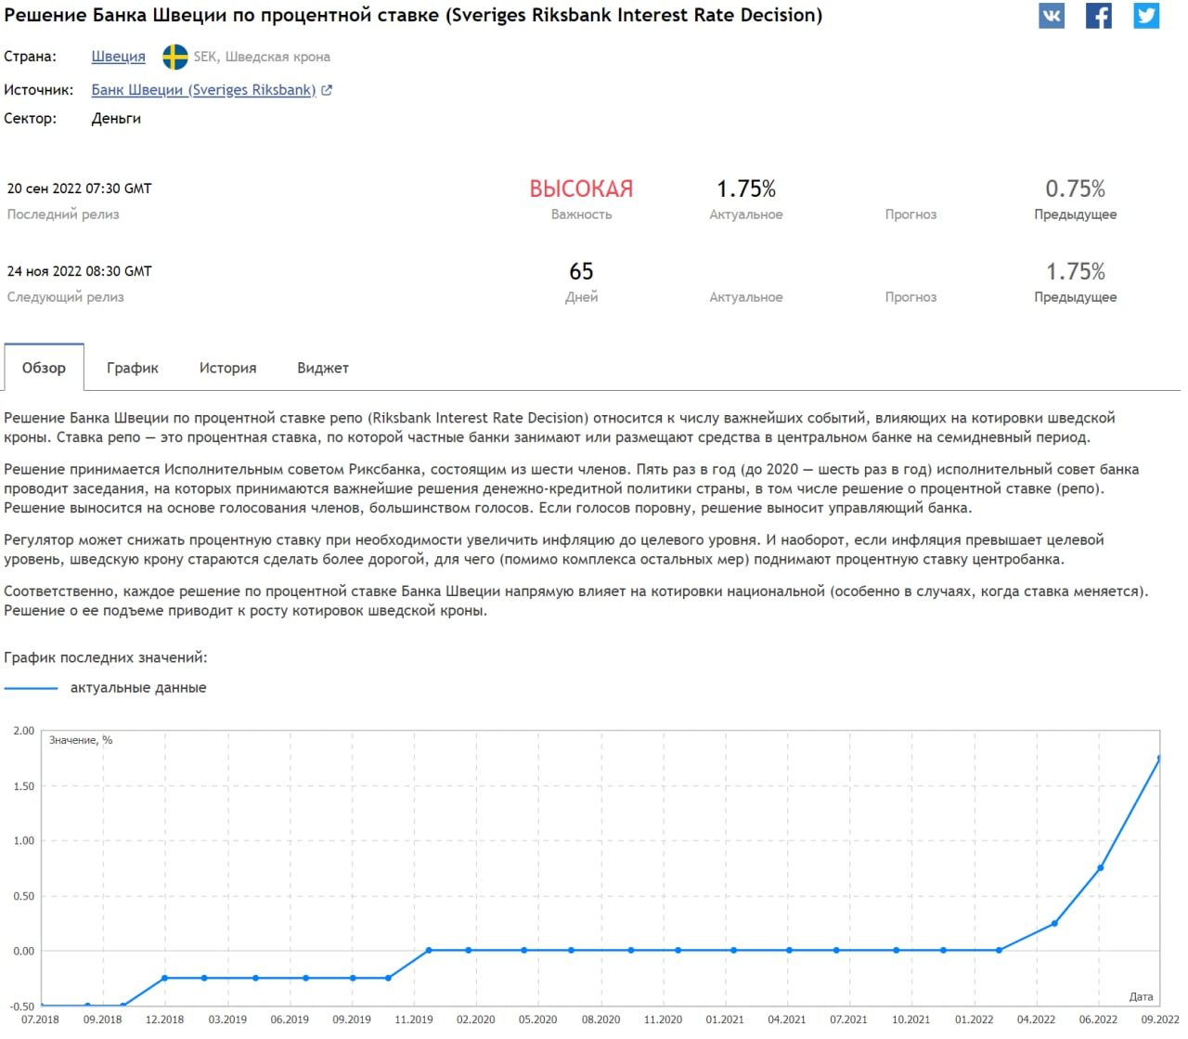Click the 0.75 chart point near 06.2022
This screenshot has width=1188, height=1039.
1101,868
